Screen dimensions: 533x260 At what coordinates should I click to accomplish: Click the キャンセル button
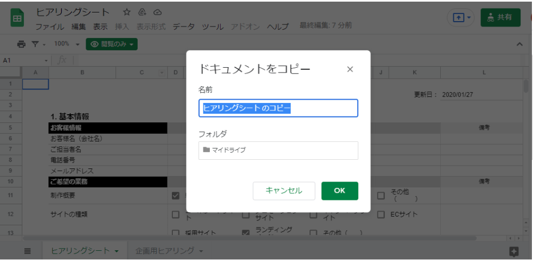(284, 191)
